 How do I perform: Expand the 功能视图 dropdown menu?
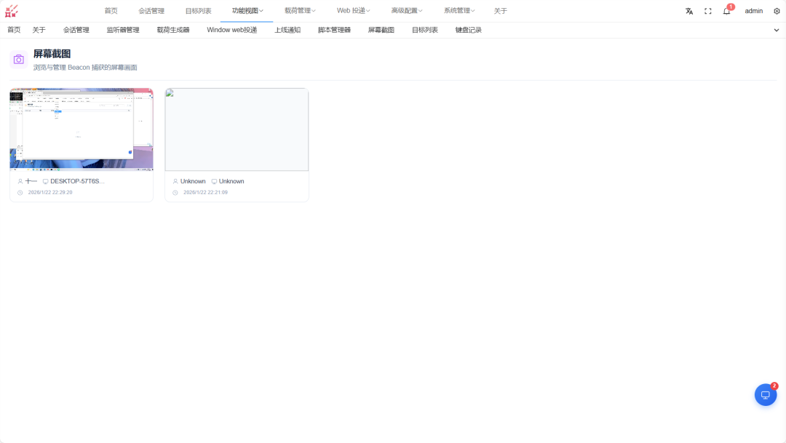[x=247, y=10]
